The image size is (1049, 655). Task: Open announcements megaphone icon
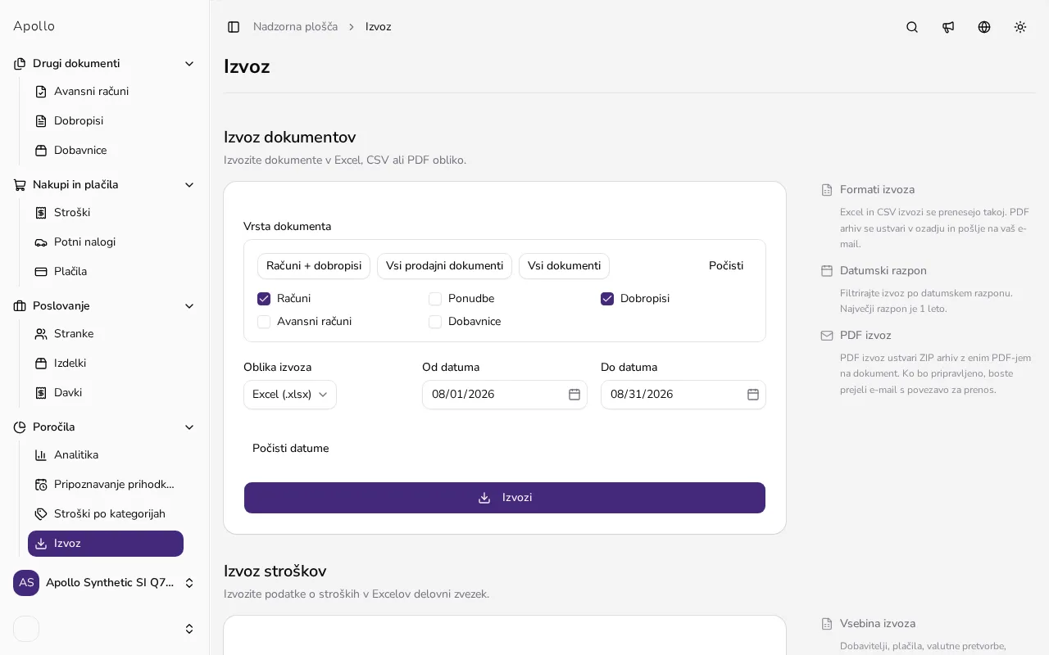point(948,27)
